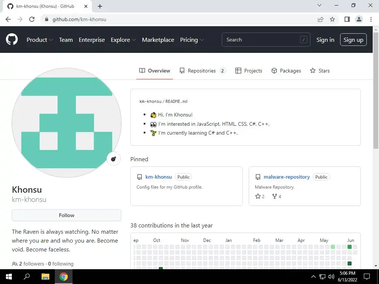Open the browser side panel icon
The height and width of the screenshot is (284, 379).
pos(347,19)
